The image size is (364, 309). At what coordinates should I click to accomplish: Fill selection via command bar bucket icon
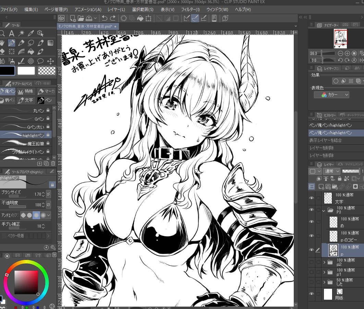click(140, 18)
